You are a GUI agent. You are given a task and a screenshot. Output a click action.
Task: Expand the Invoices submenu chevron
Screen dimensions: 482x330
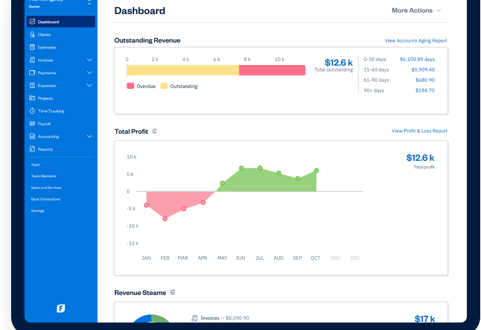[90, 60]
